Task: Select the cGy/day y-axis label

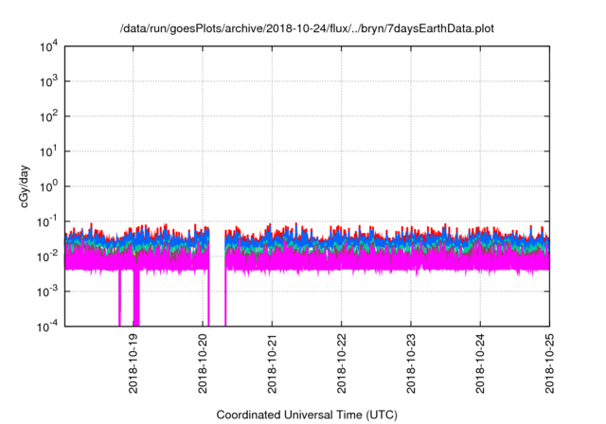Action: (x=25, y=186)
